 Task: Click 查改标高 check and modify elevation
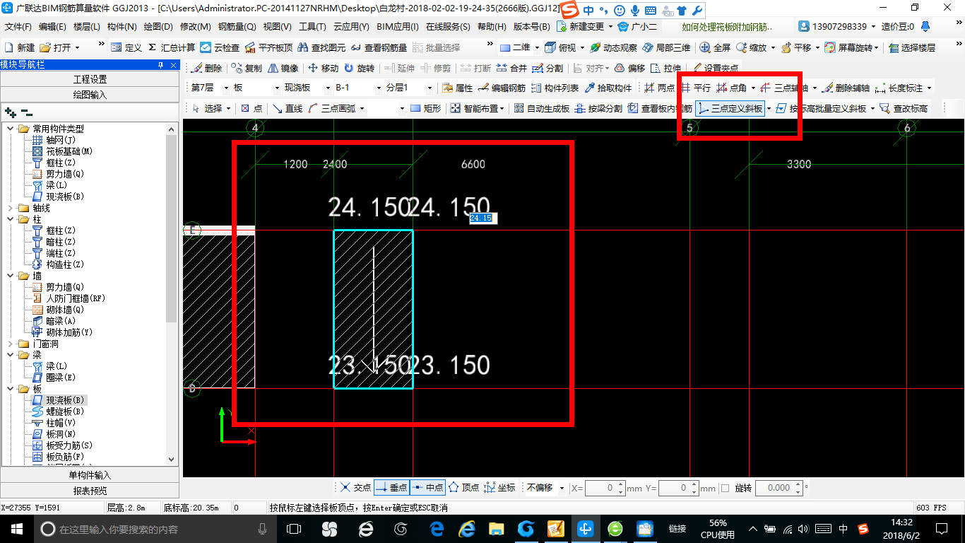(x=904, y=108)
